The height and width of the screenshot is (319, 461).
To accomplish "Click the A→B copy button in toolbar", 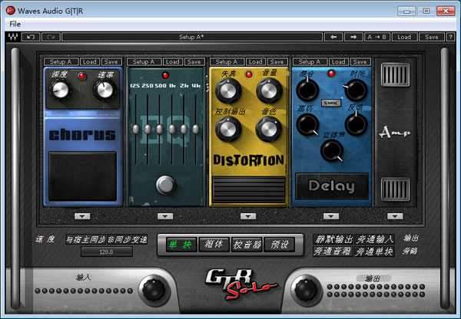I will [x=378, y=37].
